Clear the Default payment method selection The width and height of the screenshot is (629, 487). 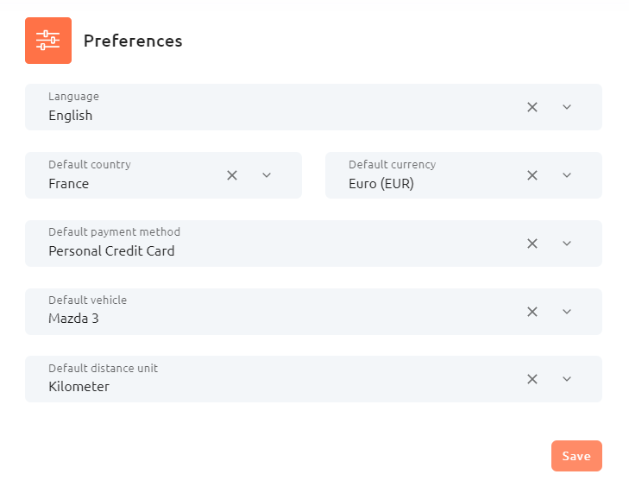[532, 244]
